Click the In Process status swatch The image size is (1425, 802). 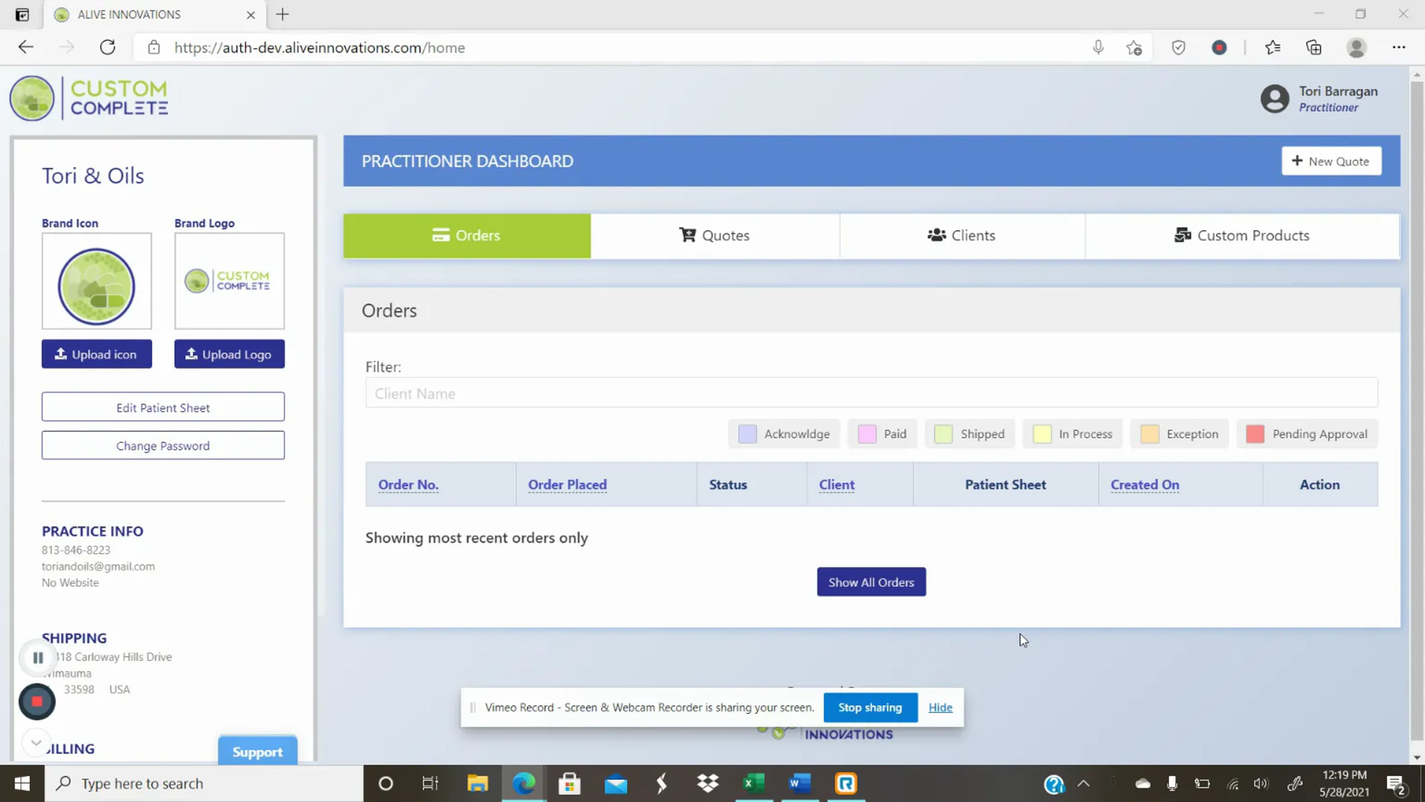1041,434
